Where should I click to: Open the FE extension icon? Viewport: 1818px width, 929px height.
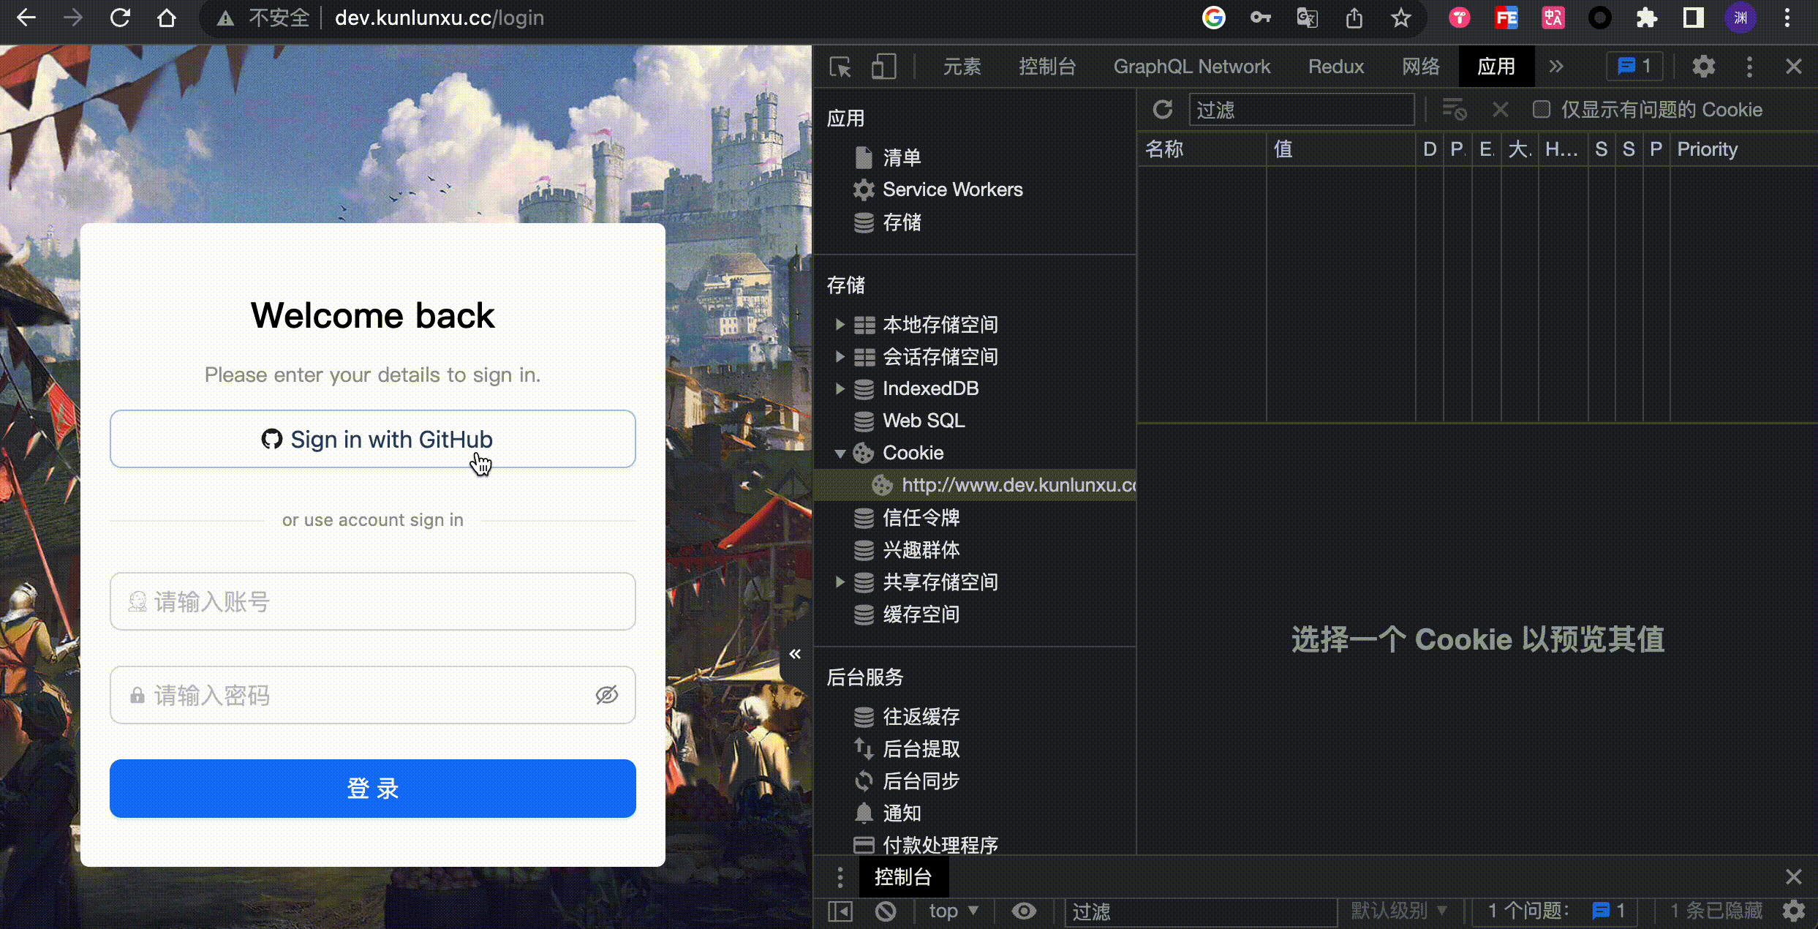[1506, 18]
